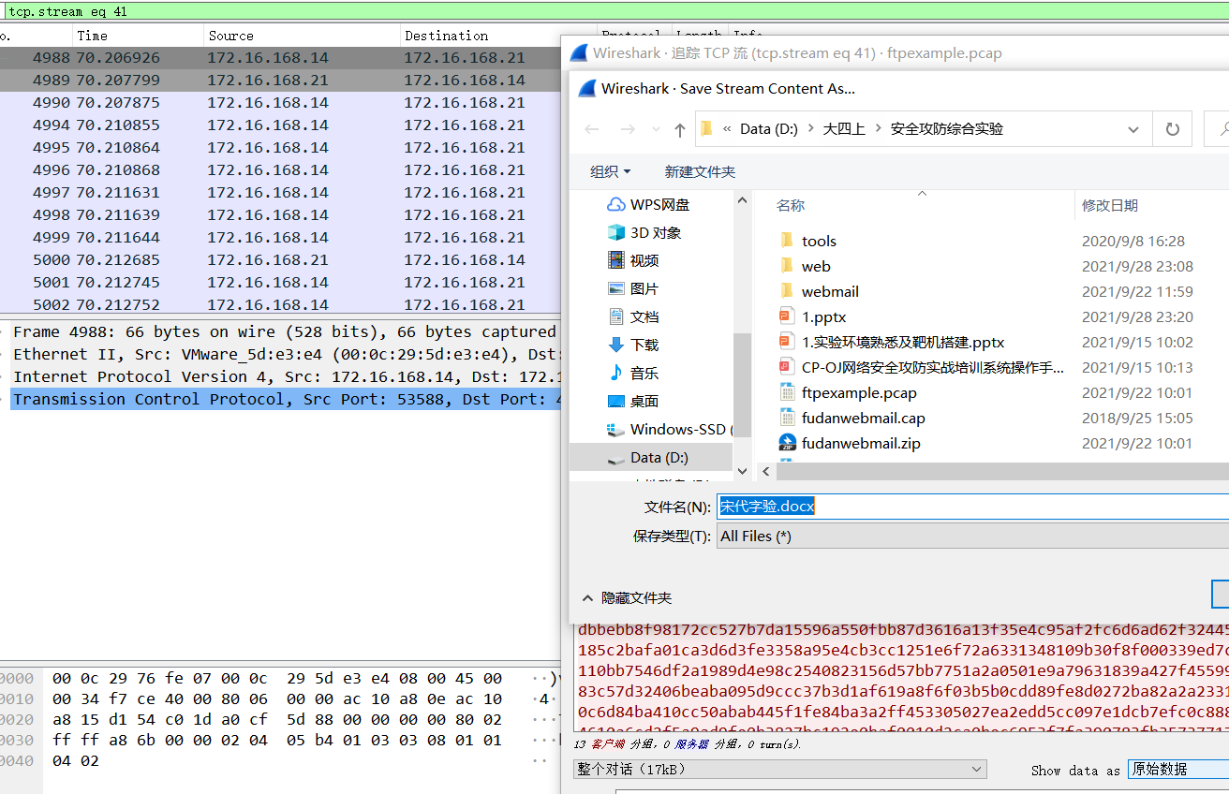The height and width of the screenshot is (794, 1229).
Task: Select 下载 folder in navigation pane
Action: (633, 345)
